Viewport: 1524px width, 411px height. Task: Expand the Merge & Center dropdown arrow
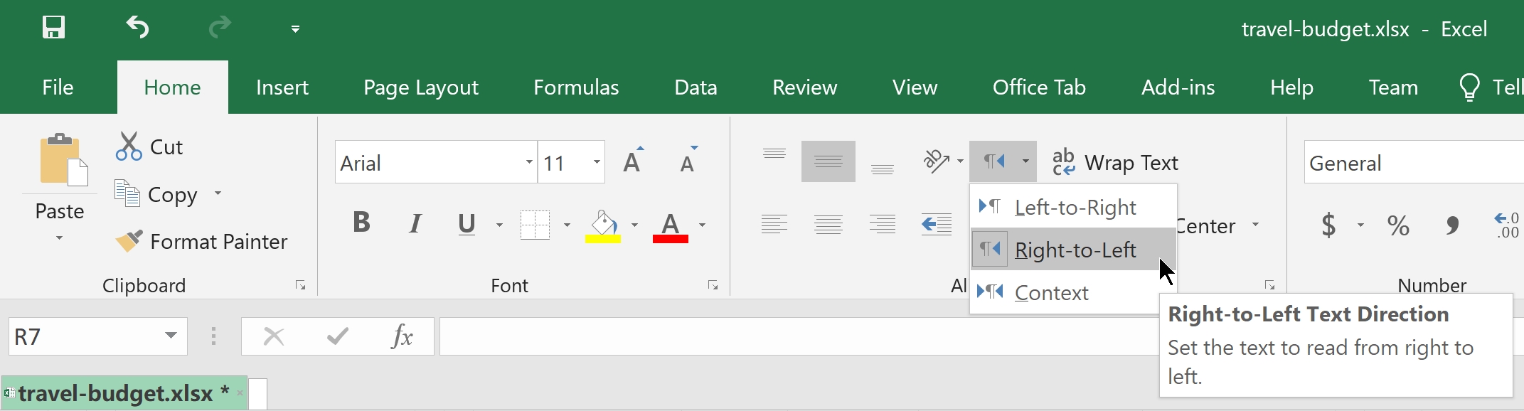(x=1256, y=225)
